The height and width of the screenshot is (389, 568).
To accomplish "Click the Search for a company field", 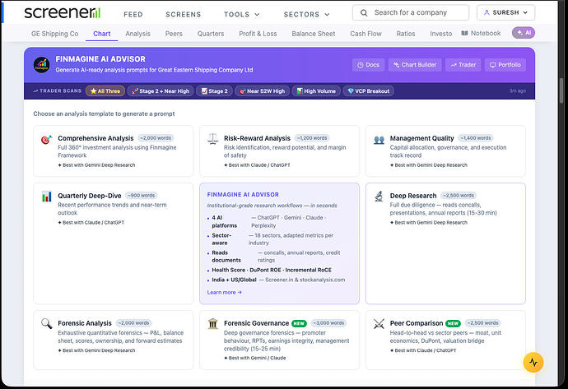I will coord(412,13).
